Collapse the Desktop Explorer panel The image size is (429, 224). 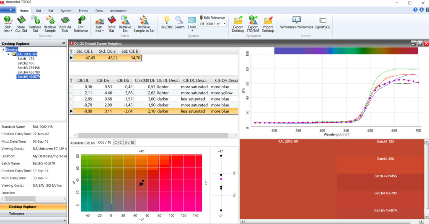click(63, 43)
